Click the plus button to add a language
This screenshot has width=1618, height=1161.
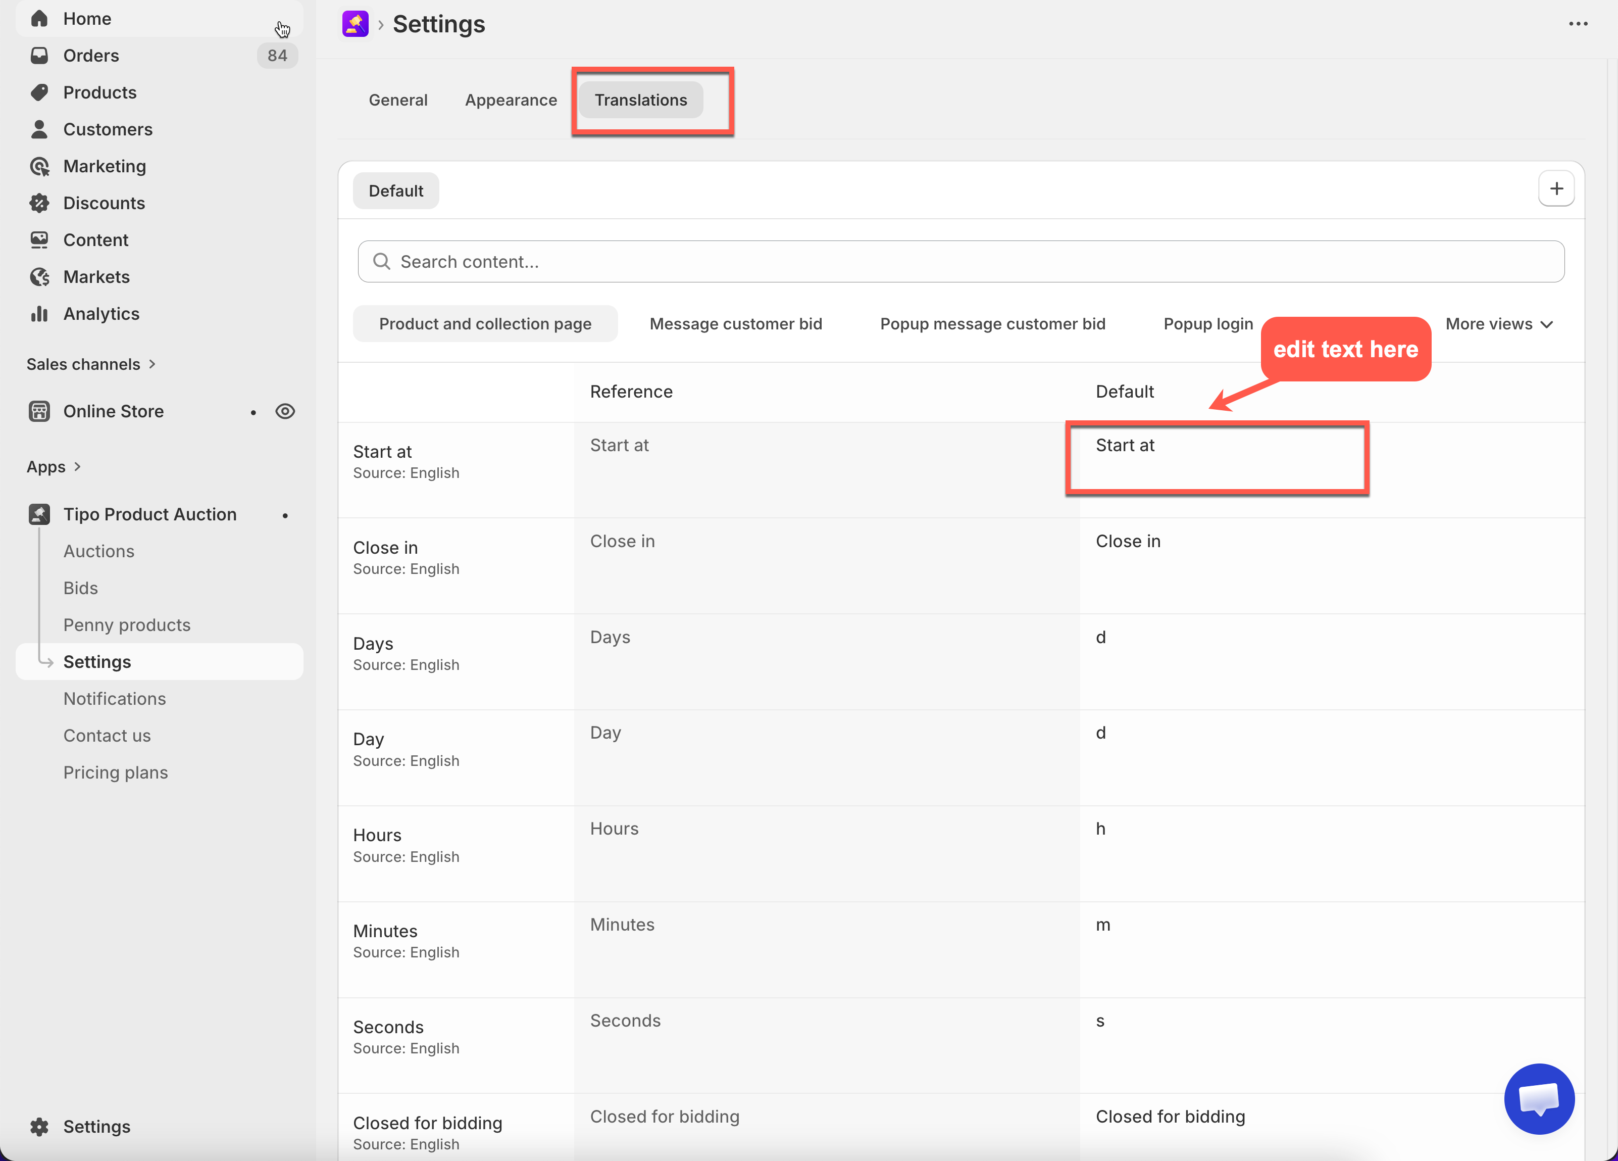[x=1556, y=189]
